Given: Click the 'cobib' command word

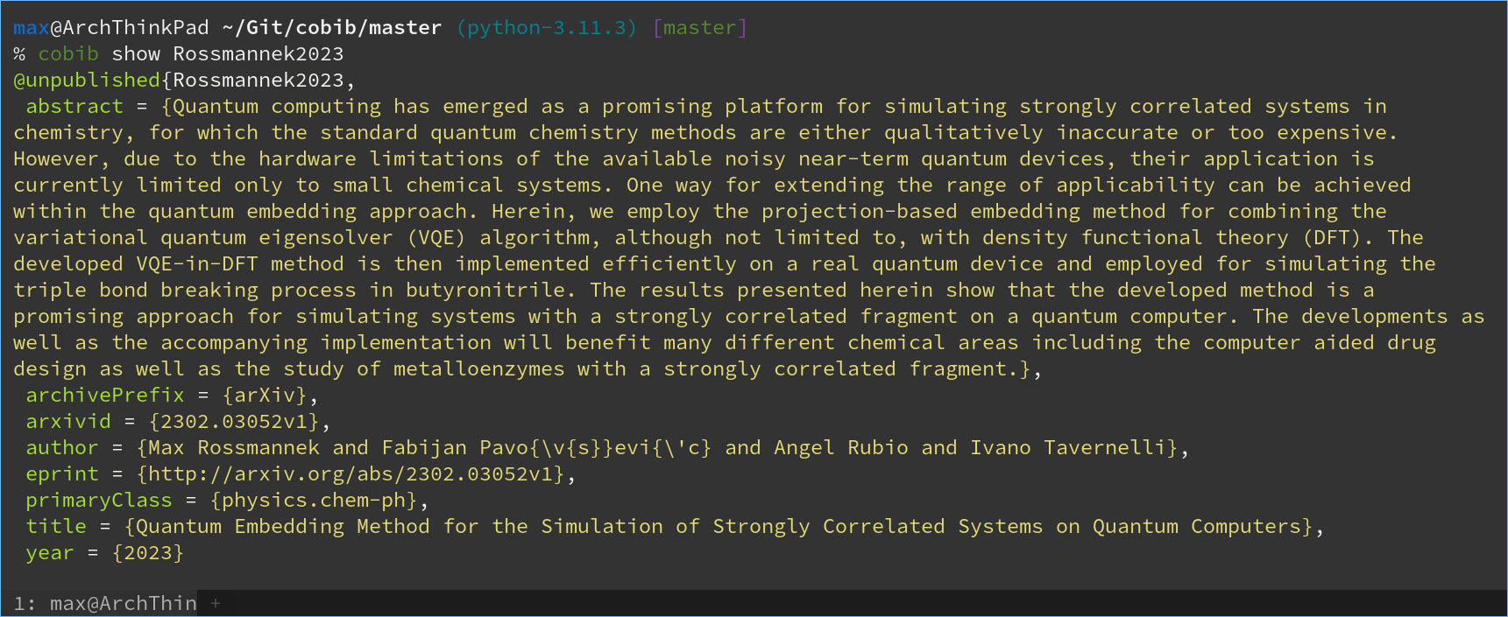Looking at the screenshot, I should pyautogui.click(x=68, y=54).
